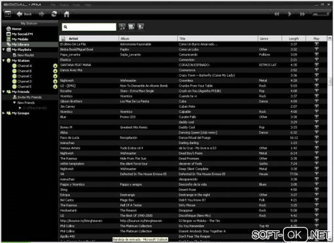Select My Library in the sidebar
The image size is (334, 243).
click(x=20, y=44)
